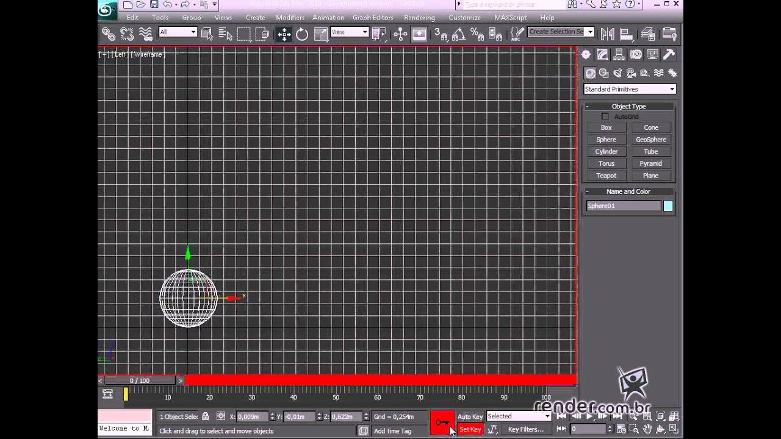This screenshot has width=781, height=439.
Task: Open the Rendering menu
Action: click(420, 18)
